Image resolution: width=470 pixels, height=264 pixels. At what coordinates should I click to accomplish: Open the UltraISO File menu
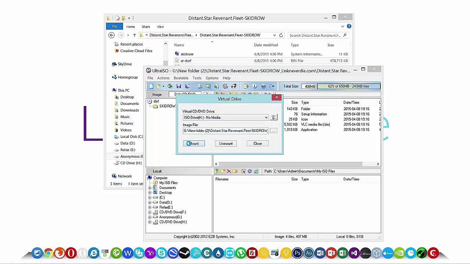[x=150, y=78]
